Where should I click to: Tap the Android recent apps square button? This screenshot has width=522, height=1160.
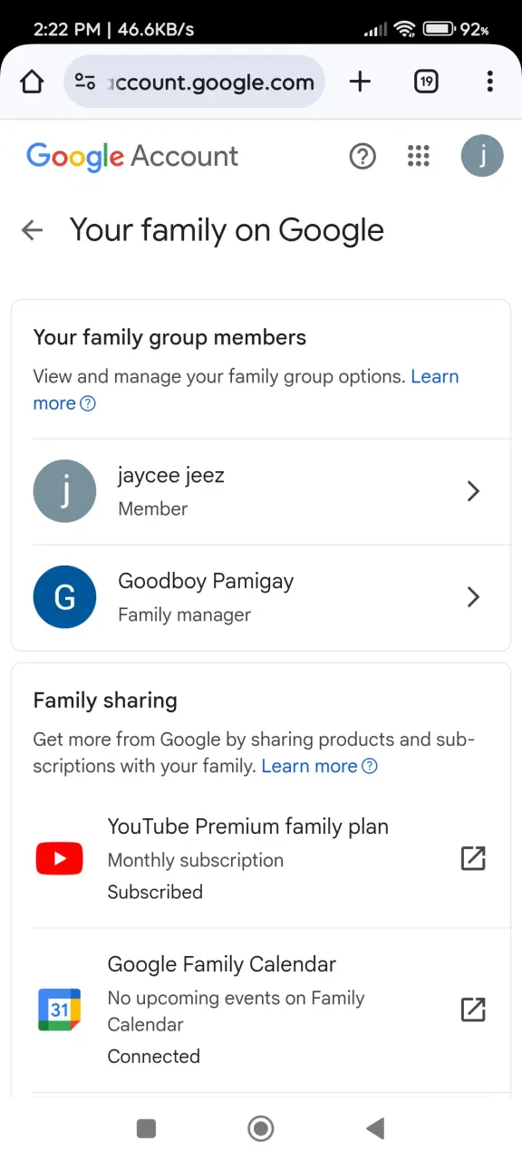(x=146, y=1128)
